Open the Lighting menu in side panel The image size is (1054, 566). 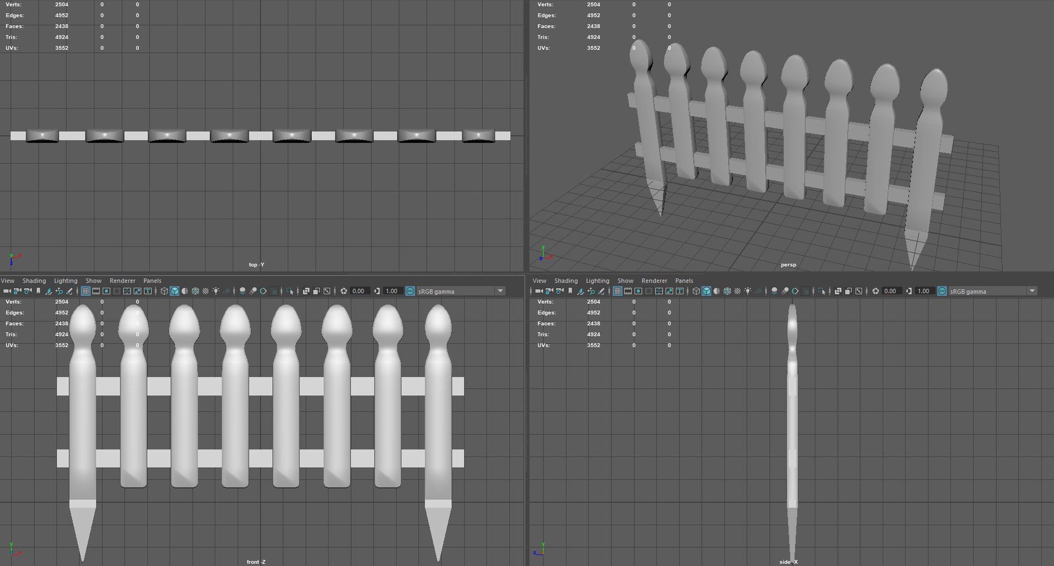point(598,281)
